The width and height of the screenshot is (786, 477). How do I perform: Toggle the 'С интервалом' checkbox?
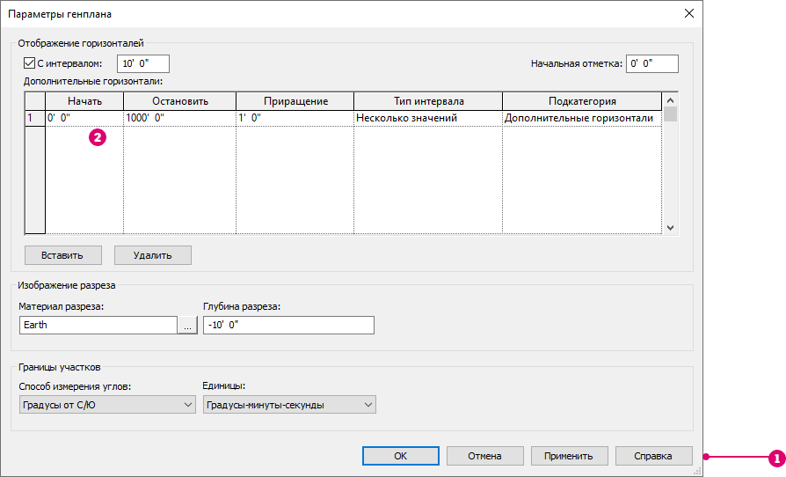[29, 63]
